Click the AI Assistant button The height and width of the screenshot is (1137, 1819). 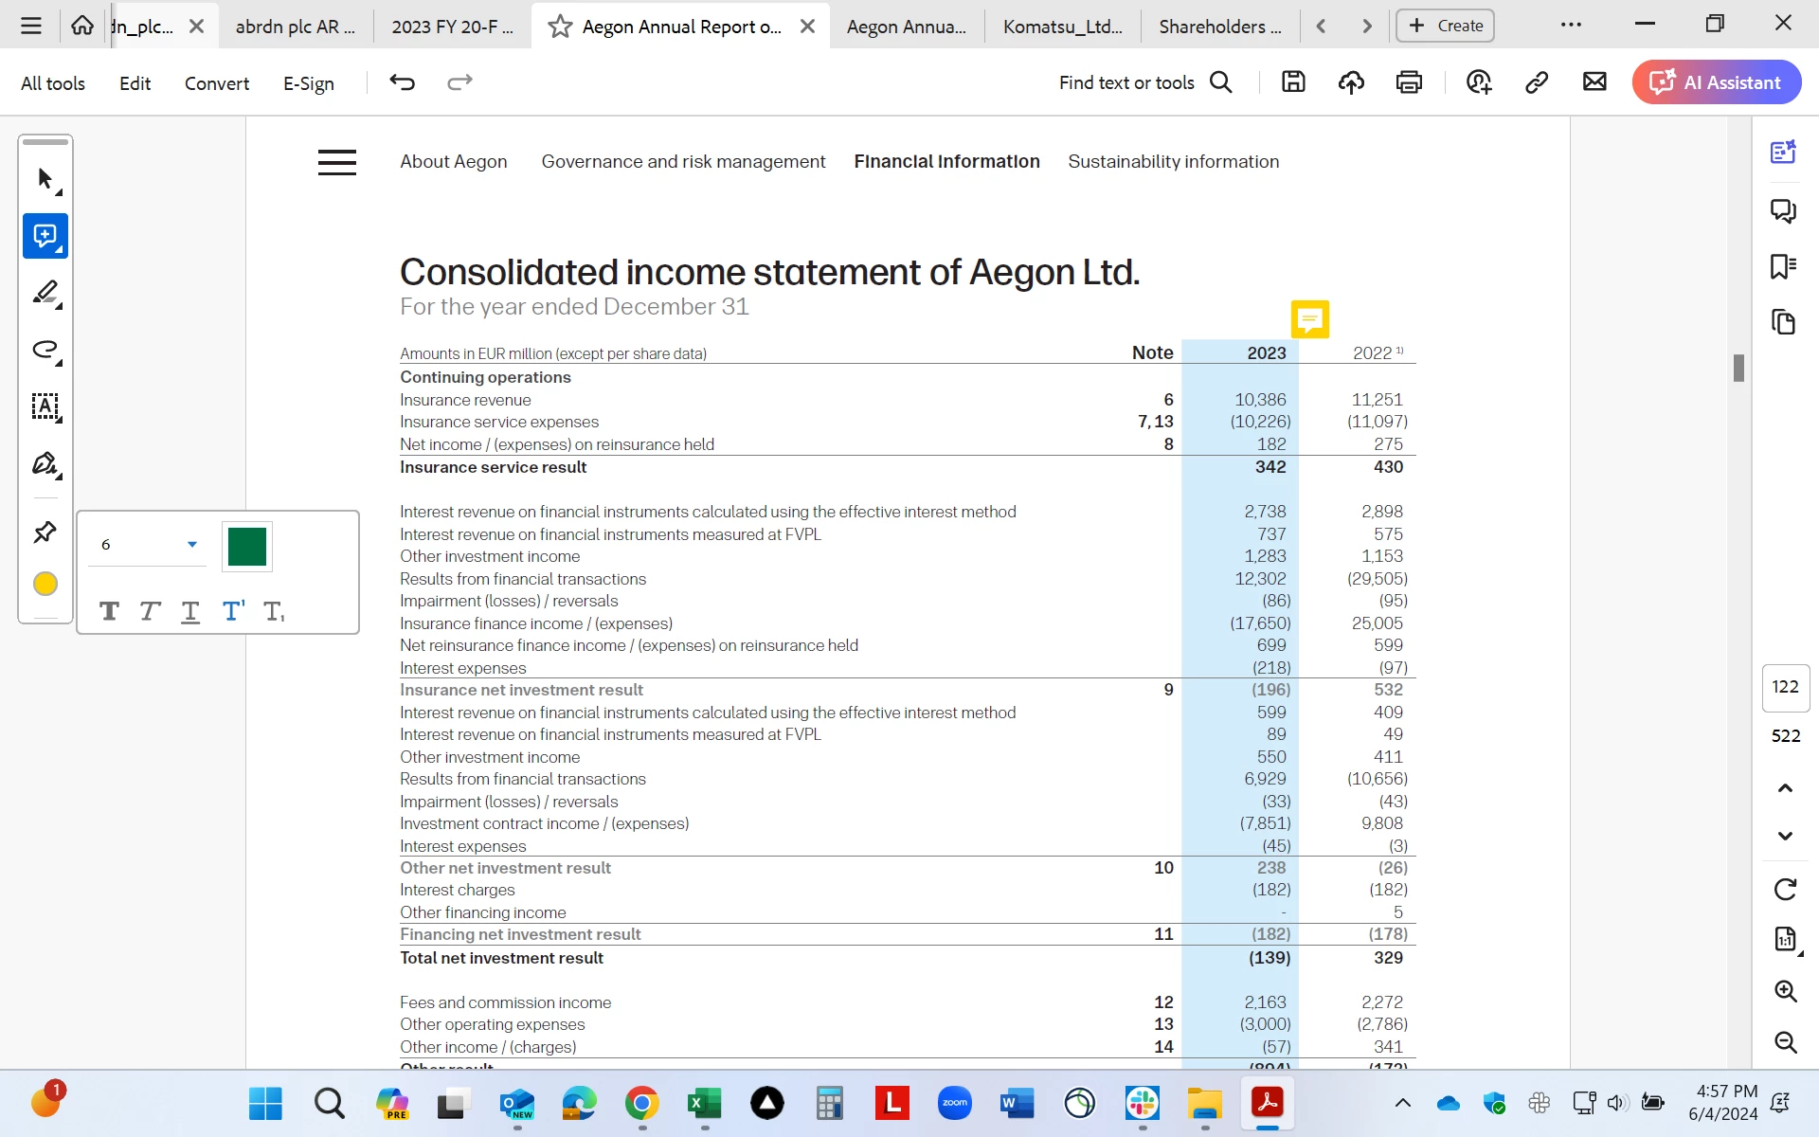(x=1716, y=82)
